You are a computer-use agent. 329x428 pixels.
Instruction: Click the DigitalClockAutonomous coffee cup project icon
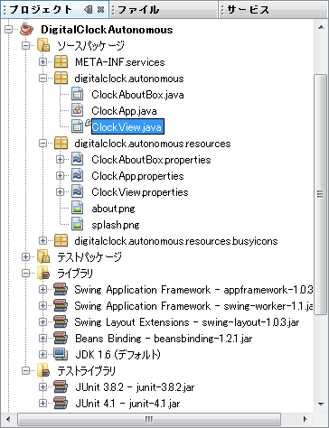click(x=27, y=28)
